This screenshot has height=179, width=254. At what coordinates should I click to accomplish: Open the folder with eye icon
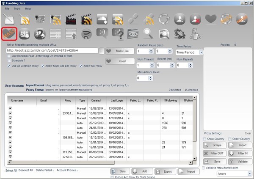133,34
